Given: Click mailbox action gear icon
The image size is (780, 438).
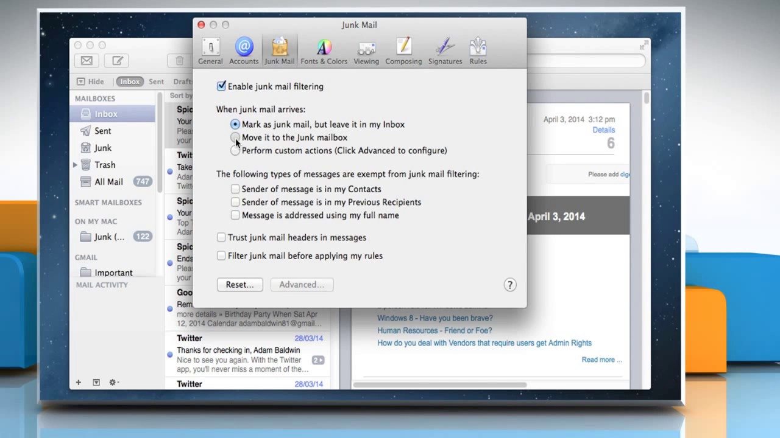Looking at the screenshot, I should tap(113, 382).
